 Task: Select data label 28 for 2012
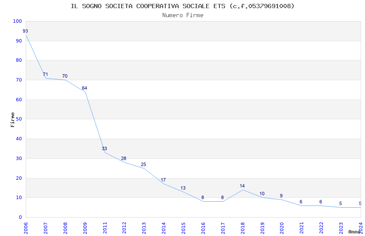pos(124,158)
